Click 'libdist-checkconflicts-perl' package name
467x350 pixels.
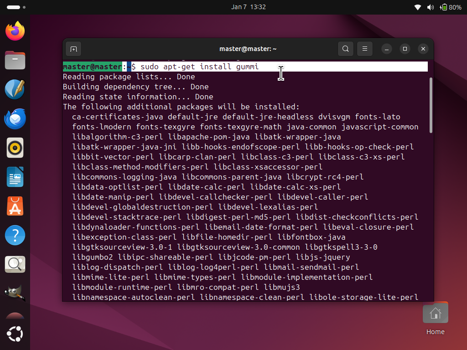(x=357, y=217)
